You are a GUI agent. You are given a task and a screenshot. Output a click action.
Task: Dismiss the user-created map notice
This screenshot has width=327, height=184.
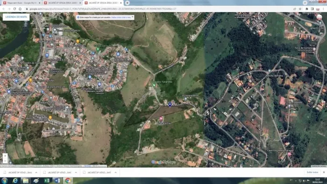132,17
